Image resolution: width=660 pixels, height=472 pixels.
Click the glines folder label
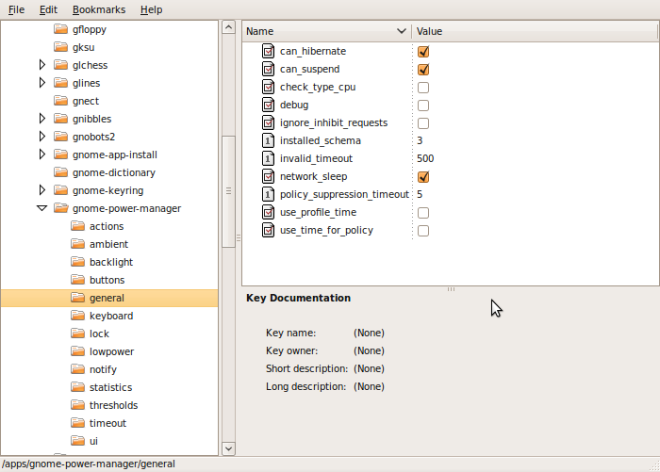pos(87,83)
